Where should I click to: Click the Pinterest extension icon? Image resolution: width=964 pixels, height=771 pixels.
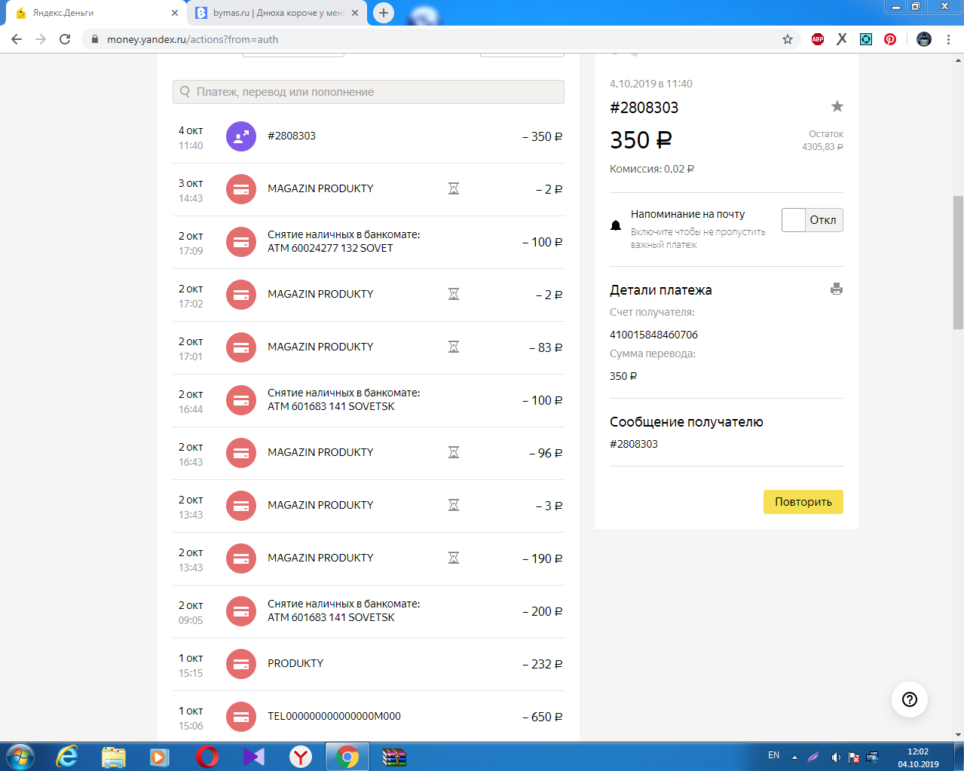[890, 39]
